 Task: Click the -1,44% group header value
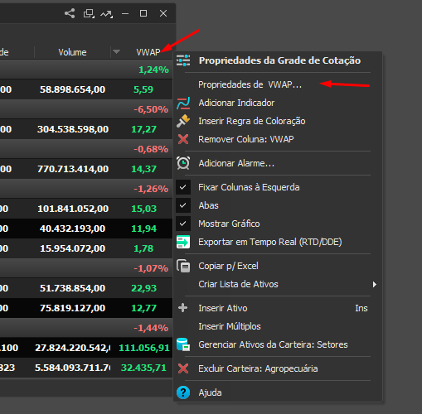(151, 328)
